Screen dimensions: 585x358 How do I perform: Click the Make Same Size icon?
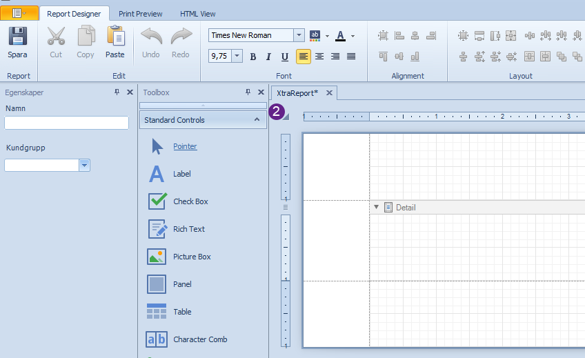click(x=511, y=36)
